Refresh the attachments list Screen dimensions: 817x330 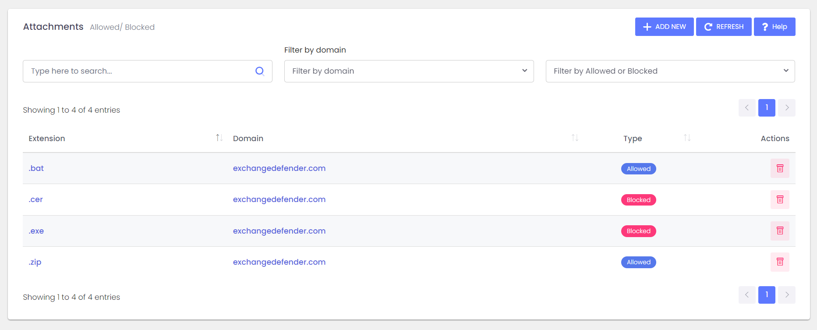[724, 27]
